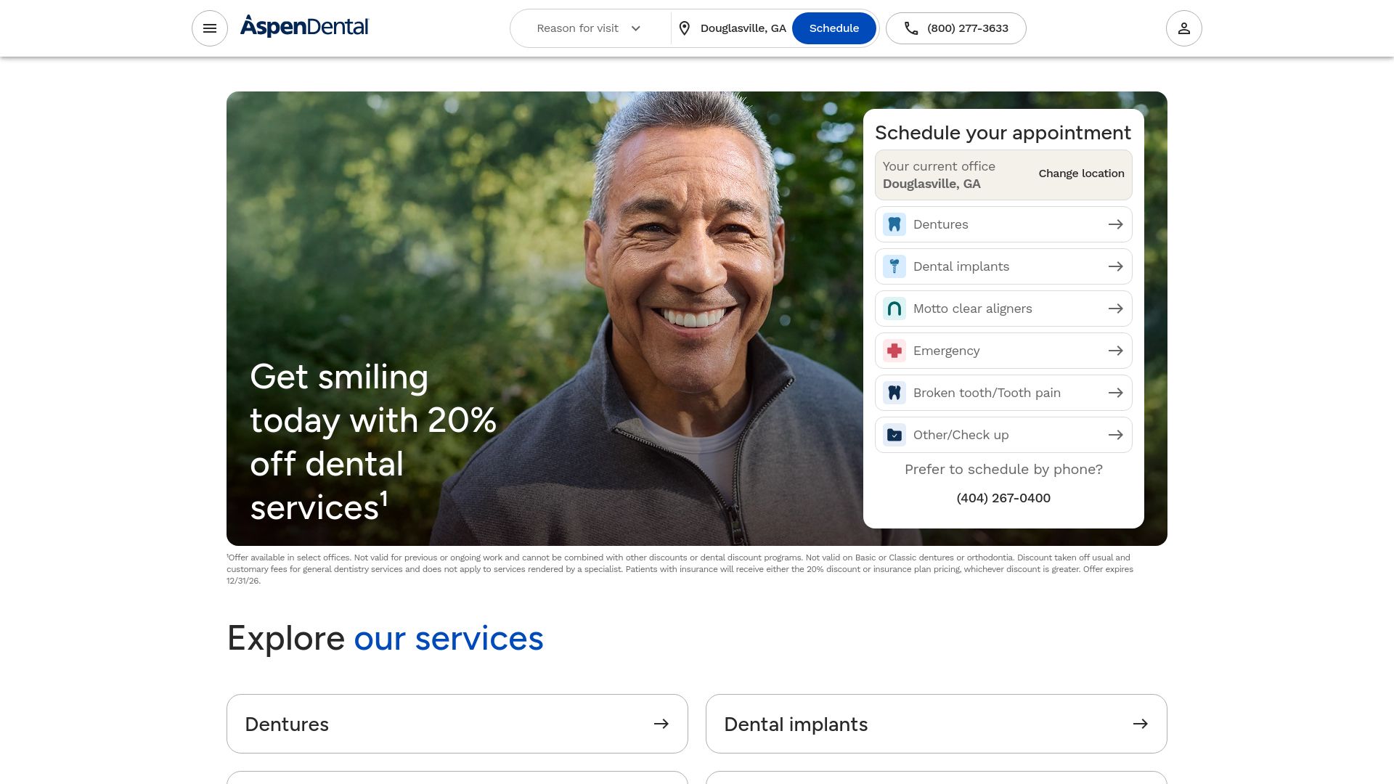Select Emergency appointment reason
The image size is (1394, 784).
point(1003,351)
